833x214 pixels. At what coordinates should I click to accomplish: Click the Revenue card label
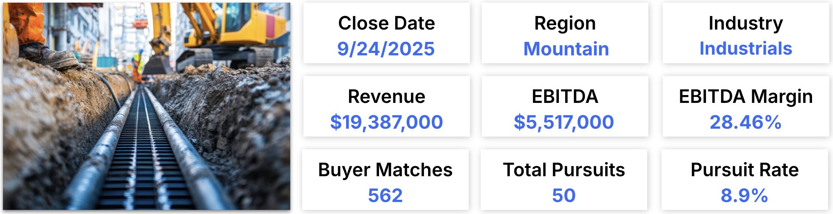(386, 97)
